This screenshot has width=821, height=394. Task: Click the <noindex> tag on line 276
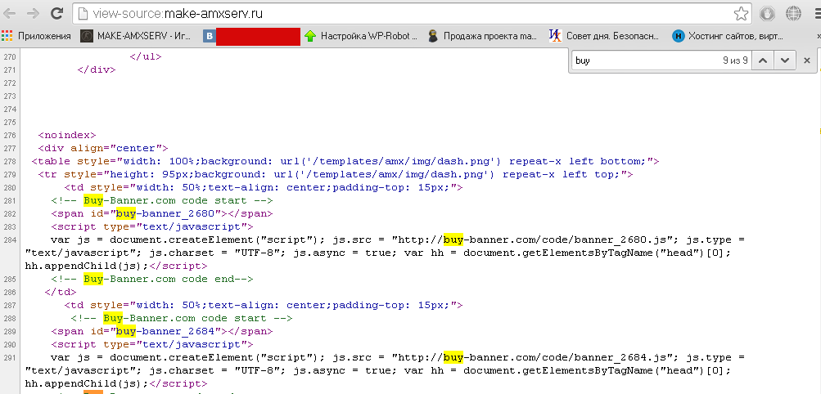(67, 136)
